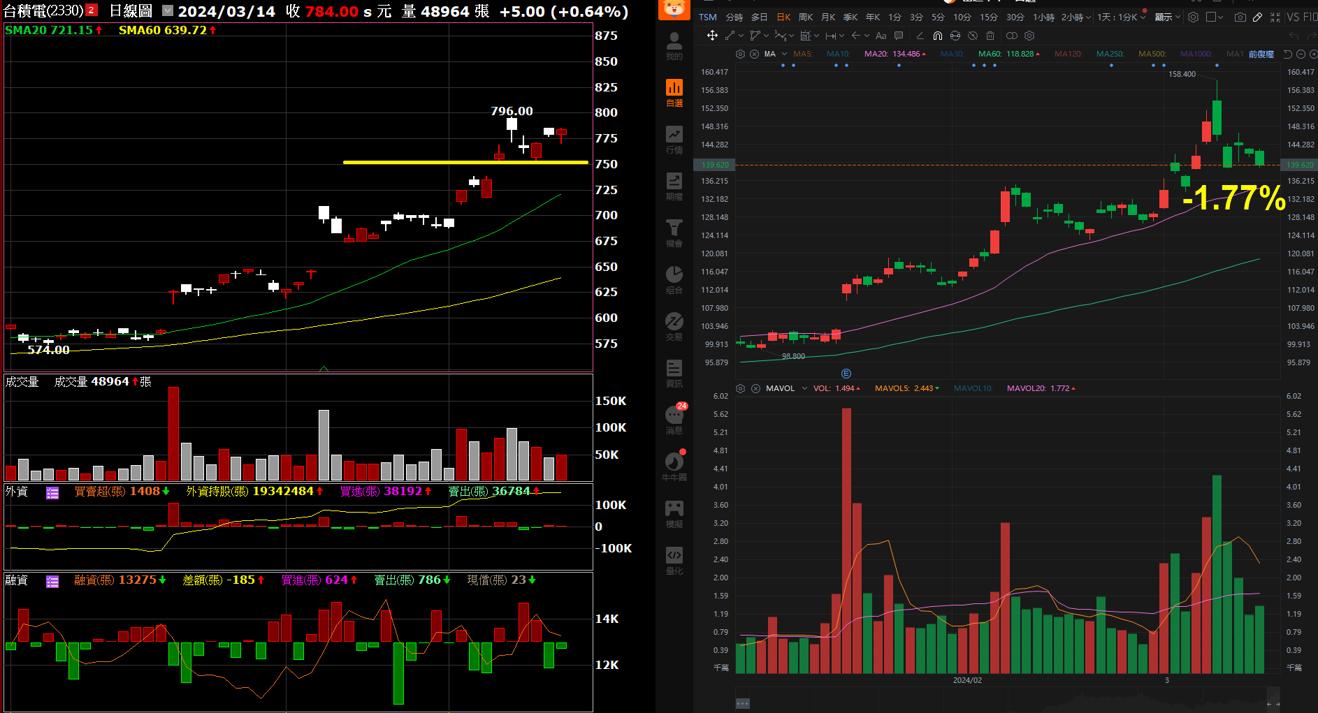The width and height of the screenshot is (1318, 713).
Task: Toggle the sync drawings icon
Action: [x=955, y=36]
